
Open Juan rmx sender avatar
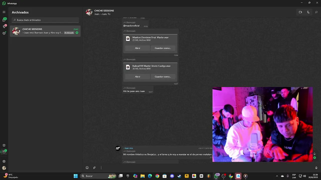click(x=118, y=148)
